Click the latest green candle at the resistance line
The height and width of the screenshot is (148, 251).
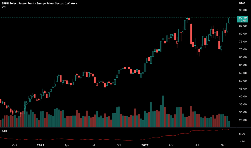coord(229,20)
